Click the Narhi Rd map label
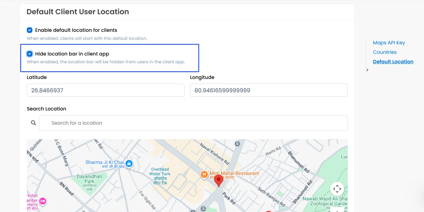424x212 pixels. click(x=273, y=151)
